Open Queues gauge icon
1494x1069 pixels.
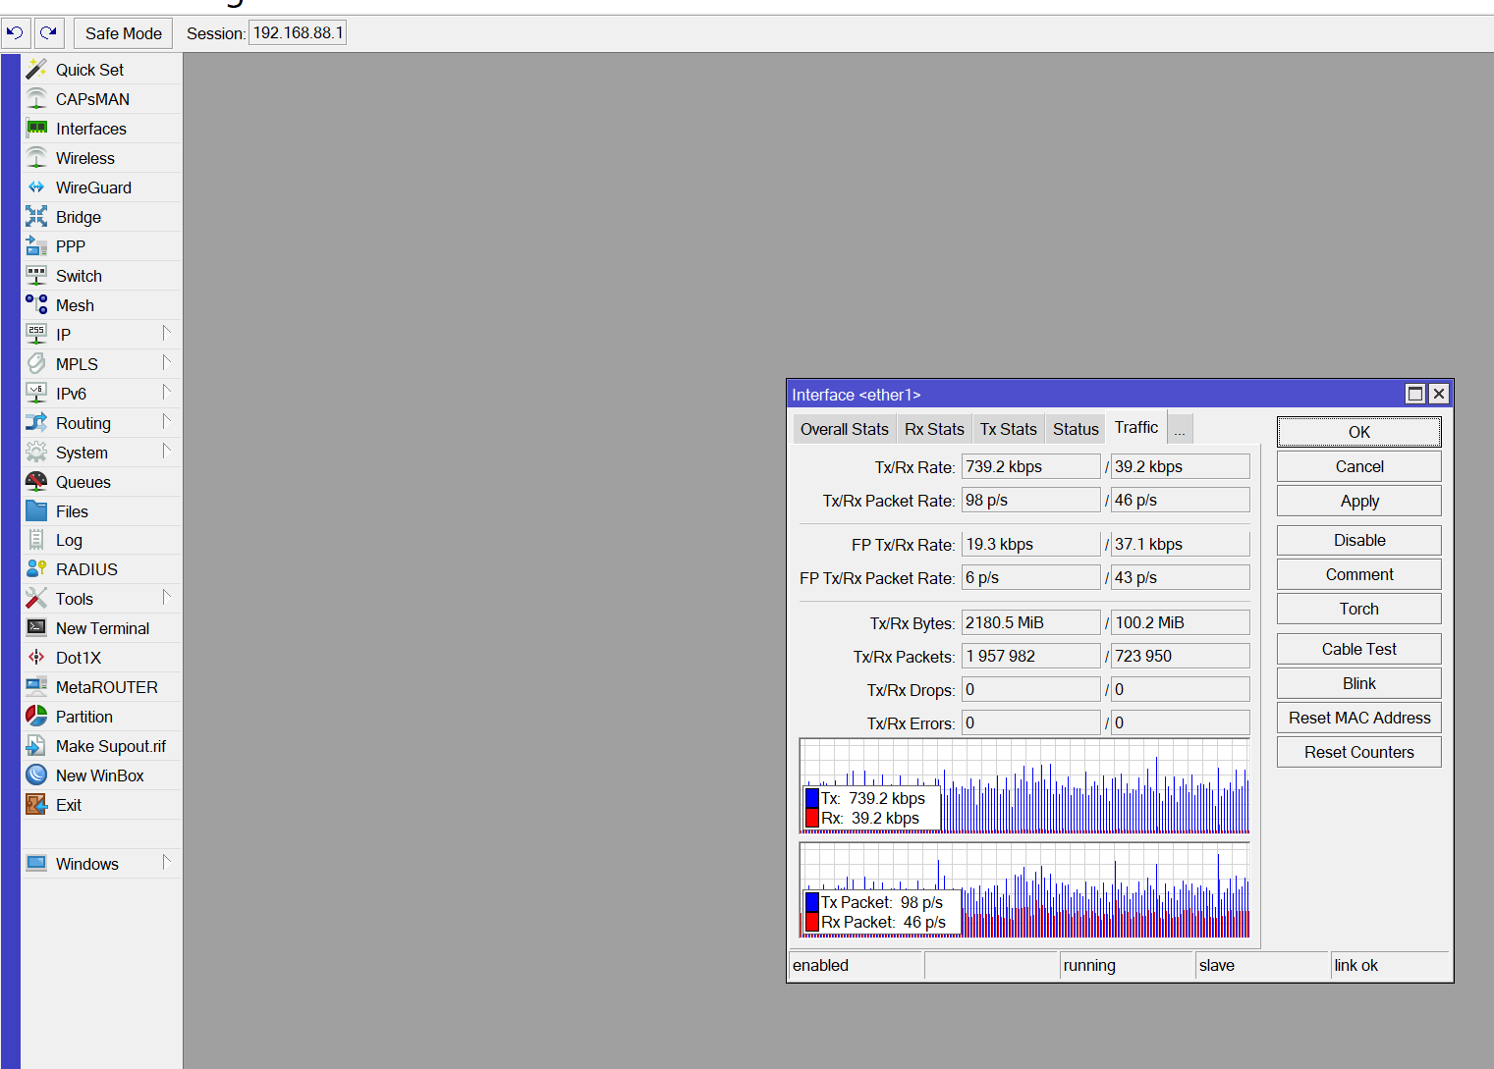(x=36, y=482)
